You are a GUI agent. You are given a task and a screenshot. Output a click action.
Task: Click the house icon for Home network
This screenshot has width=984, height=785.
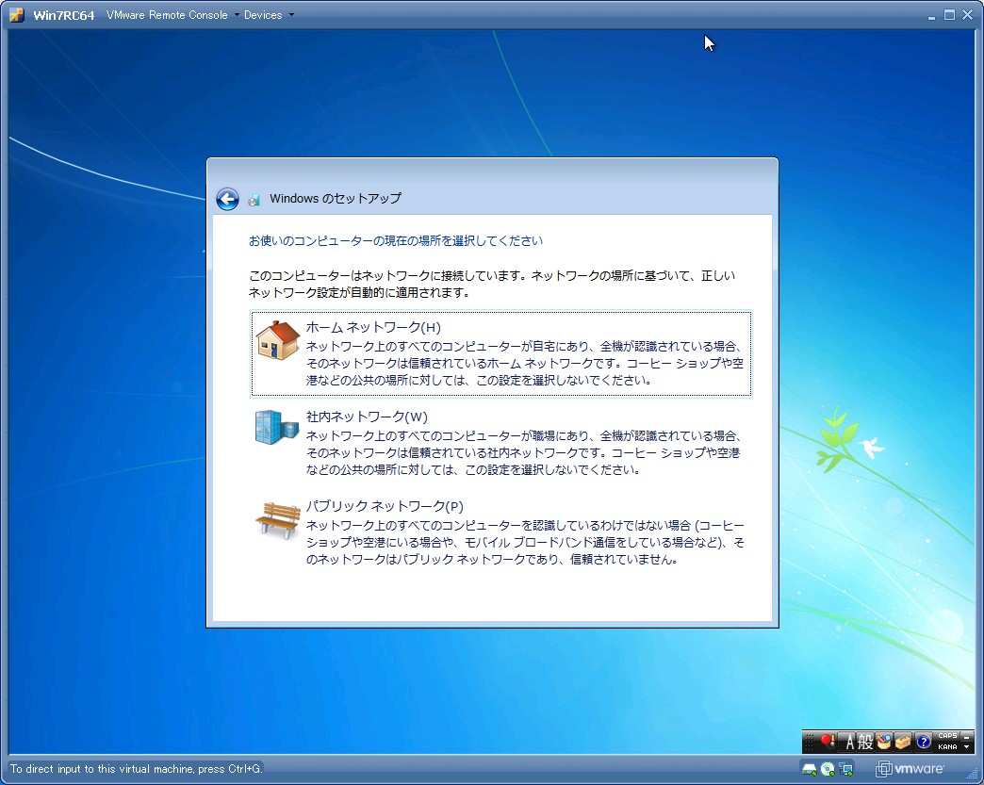click(277, 340)
